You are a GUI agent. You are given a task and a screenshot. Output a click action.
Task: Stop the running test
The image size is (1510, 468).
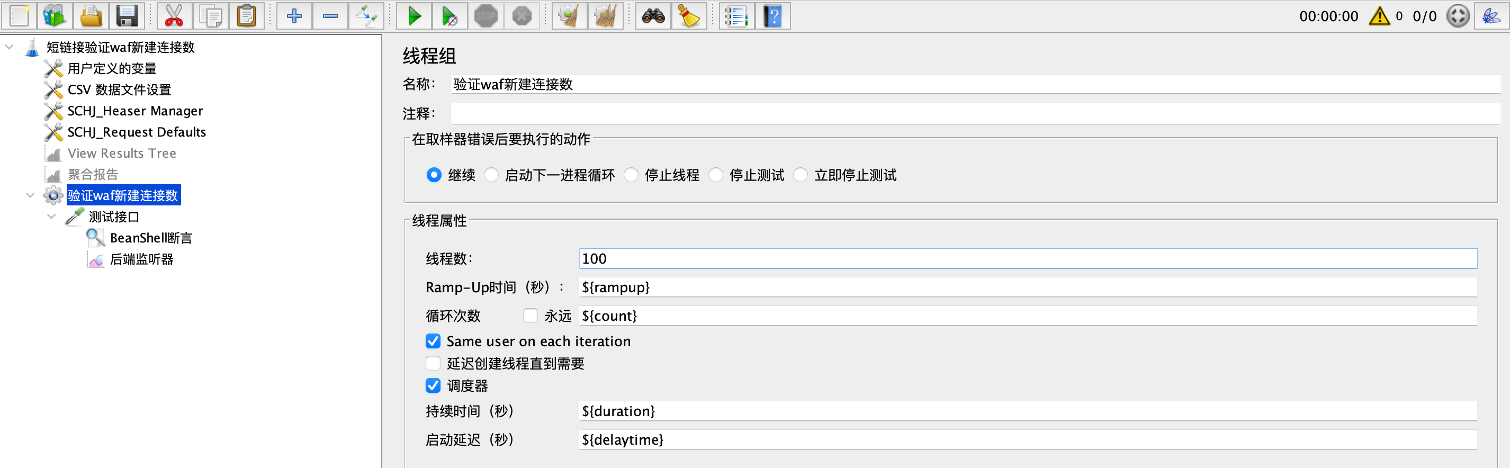pyautogui.click(x=486, y=16)
